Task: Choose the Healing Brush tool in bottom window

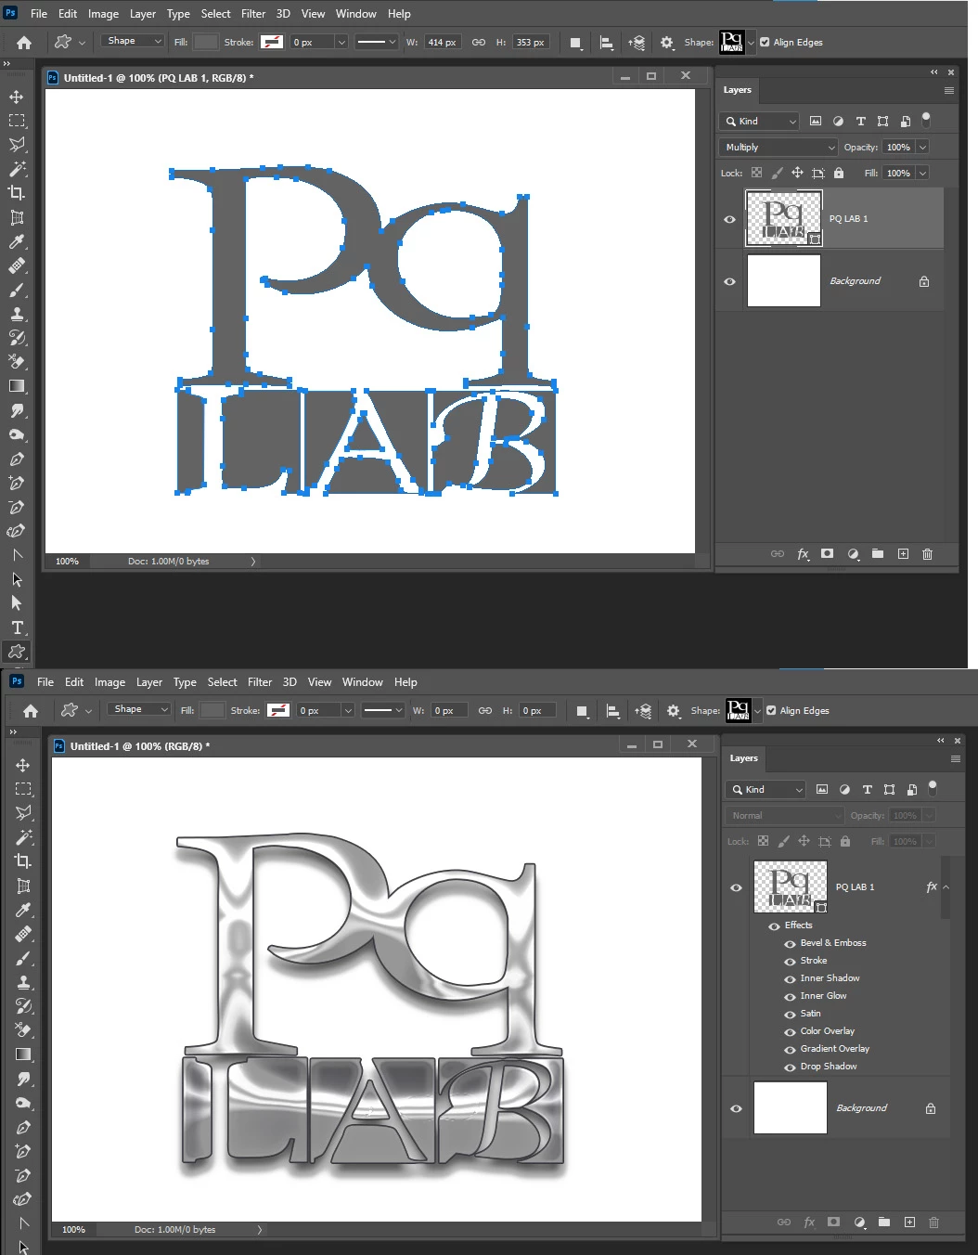Action: pos(23,934)
